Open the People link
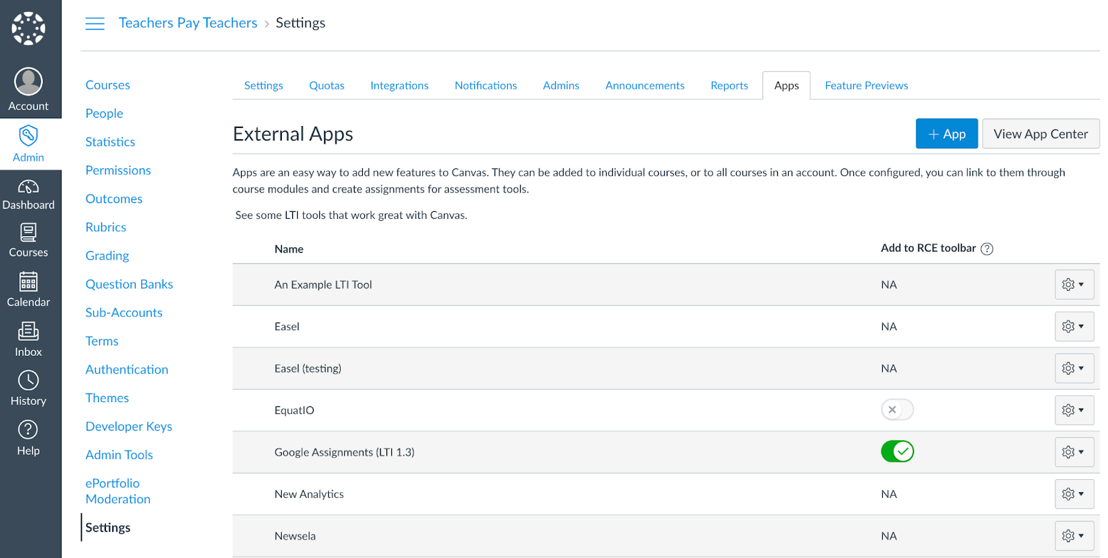 [104, 114]
